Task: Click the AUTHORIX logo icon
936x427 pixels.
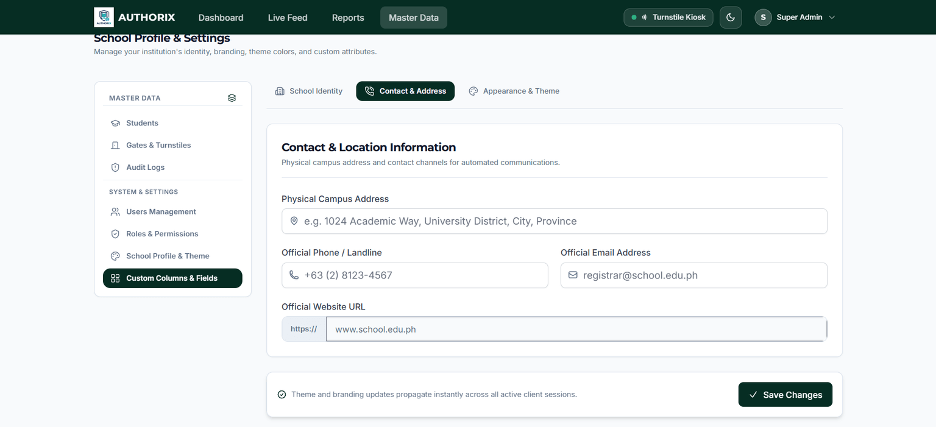Action: tap(104, 17)
